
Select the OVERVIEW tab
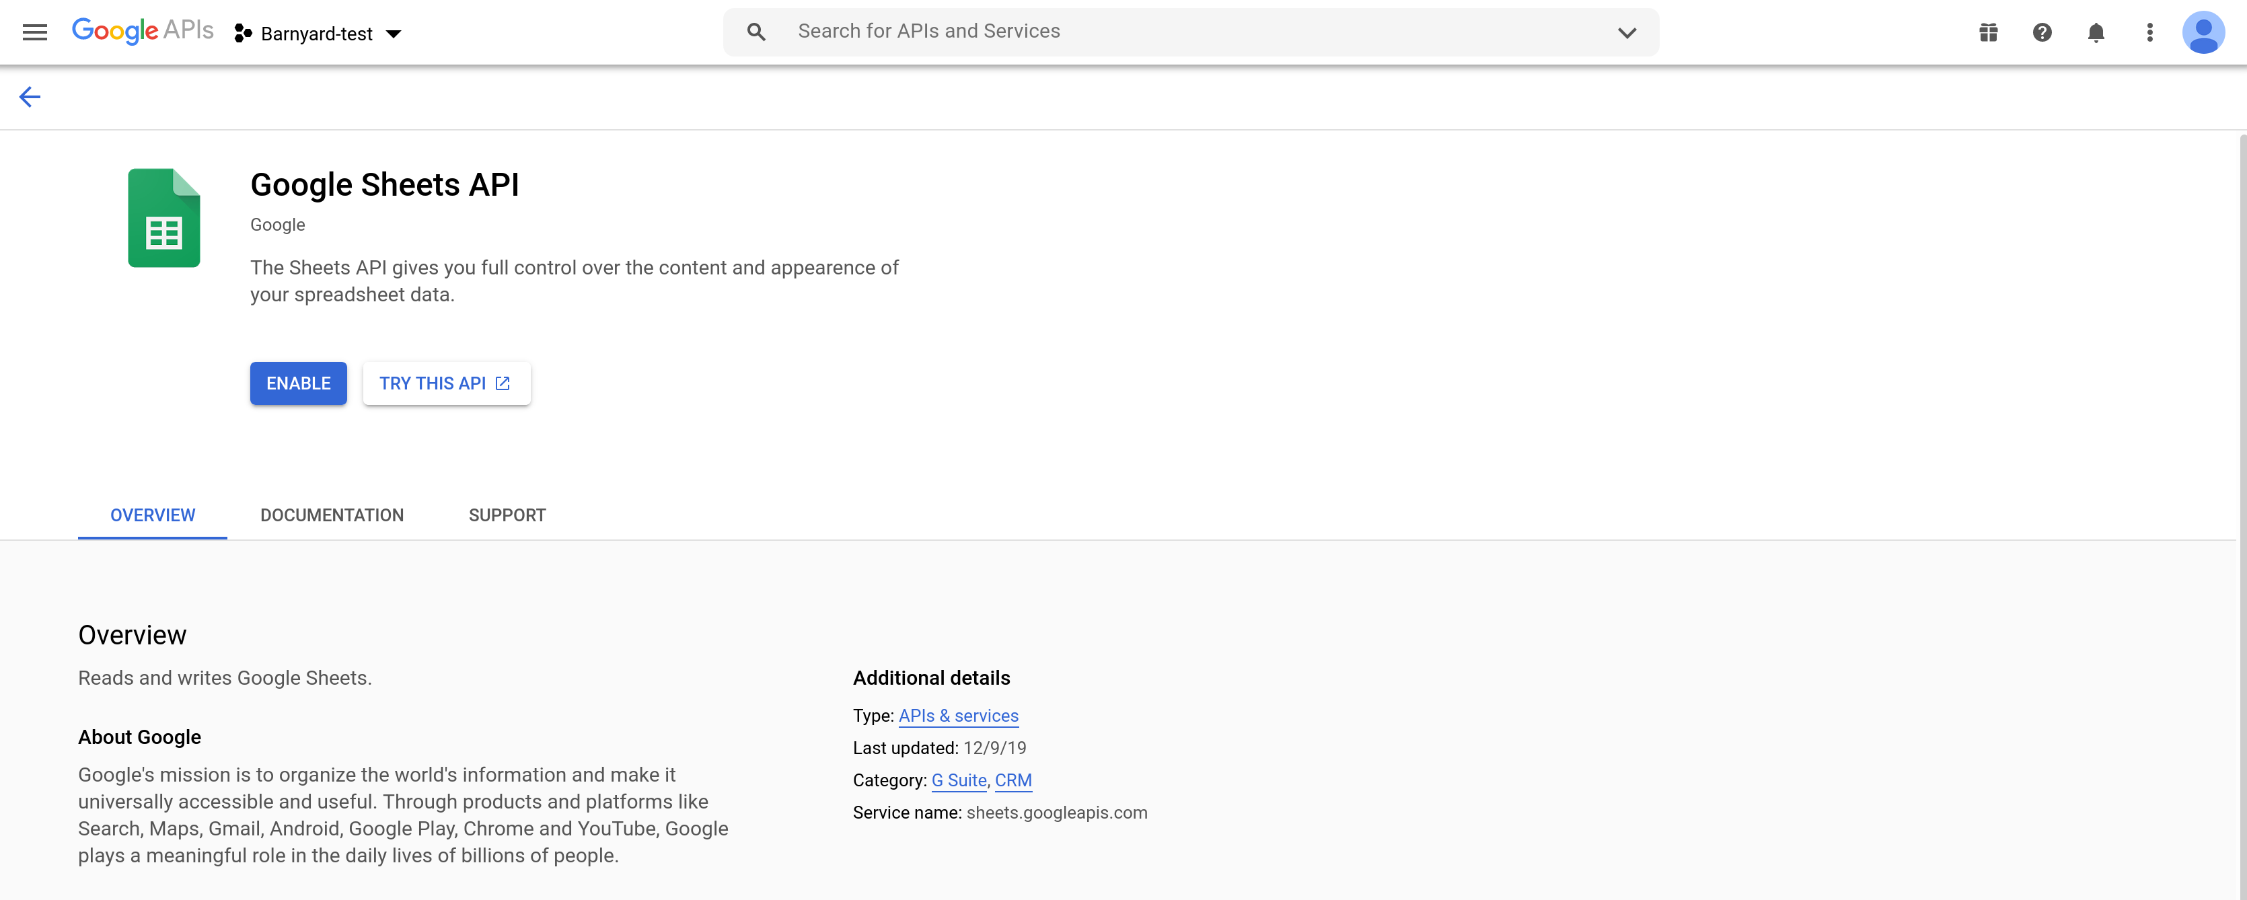pos(153,515)
